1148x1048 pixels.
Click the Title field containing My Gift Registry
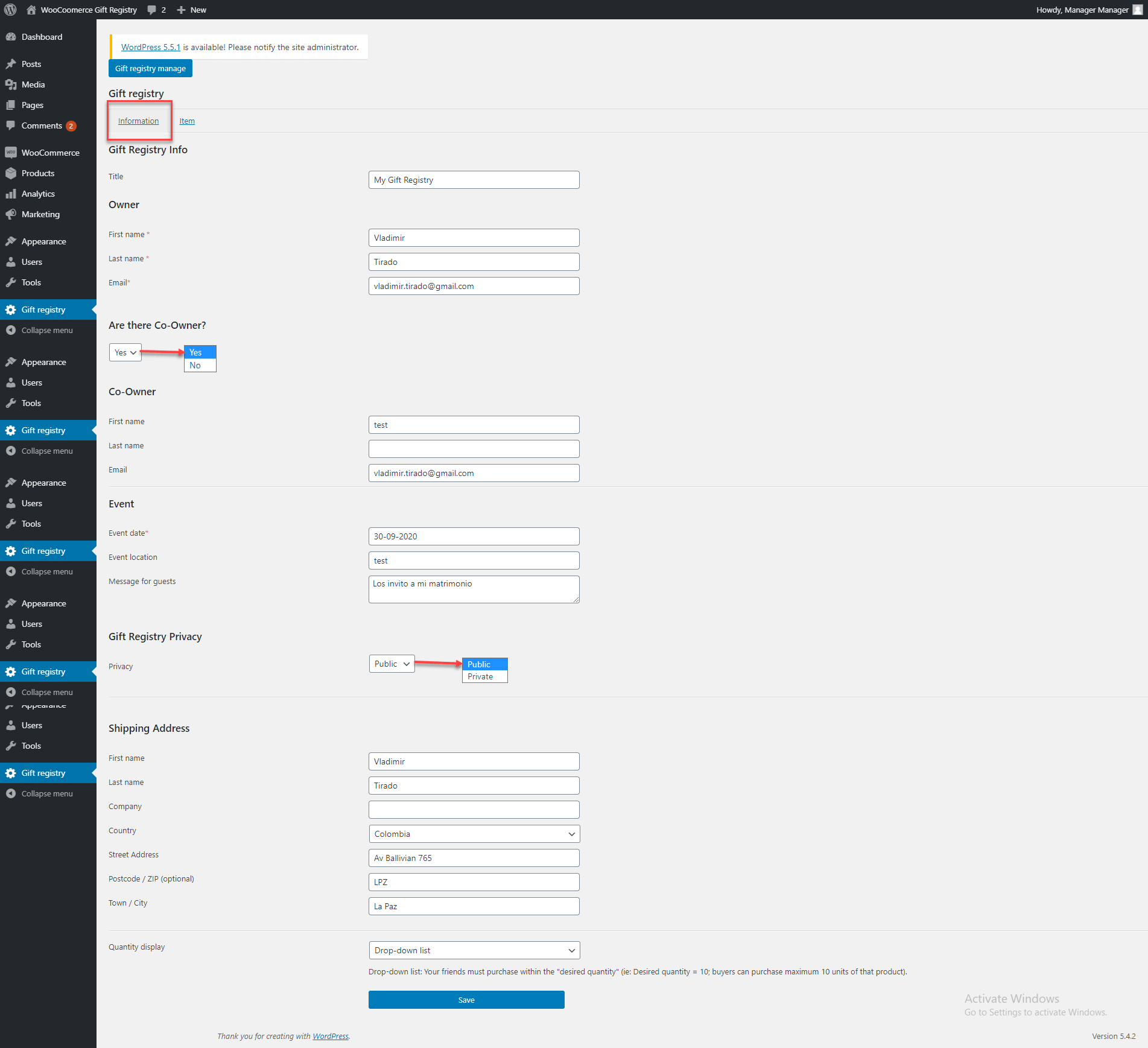coord(474,180)
